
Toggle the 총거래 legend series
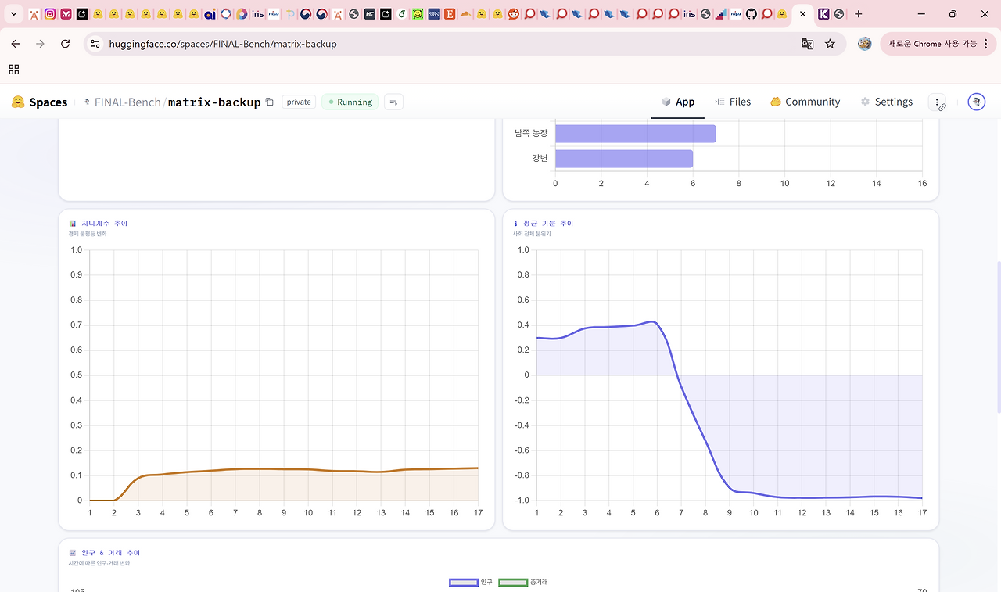(523, 583)
